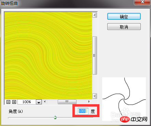Click the horizontal scrollbar thumb
Viewport: 151px width, 126px height.
[67, 101]
